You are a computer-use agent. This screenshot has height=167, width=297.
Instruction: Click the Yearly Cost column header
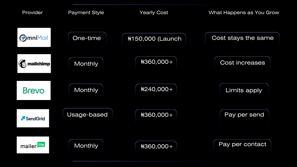(x=154, y=12)
